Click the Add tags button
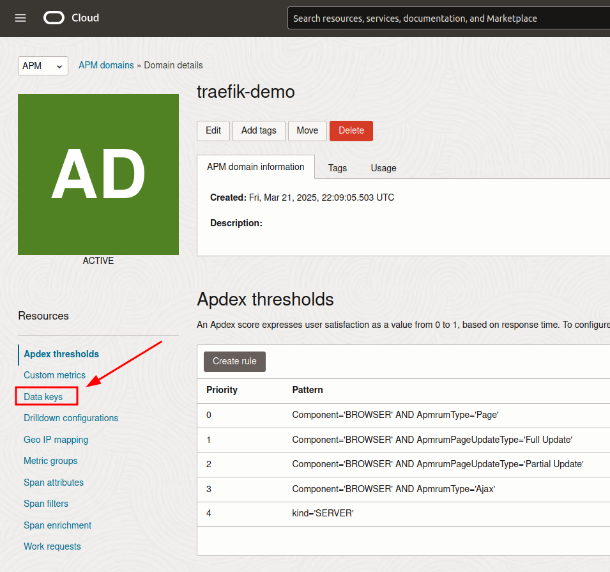The width and height of the screenshot is (610, 572). tap(259, 130)
